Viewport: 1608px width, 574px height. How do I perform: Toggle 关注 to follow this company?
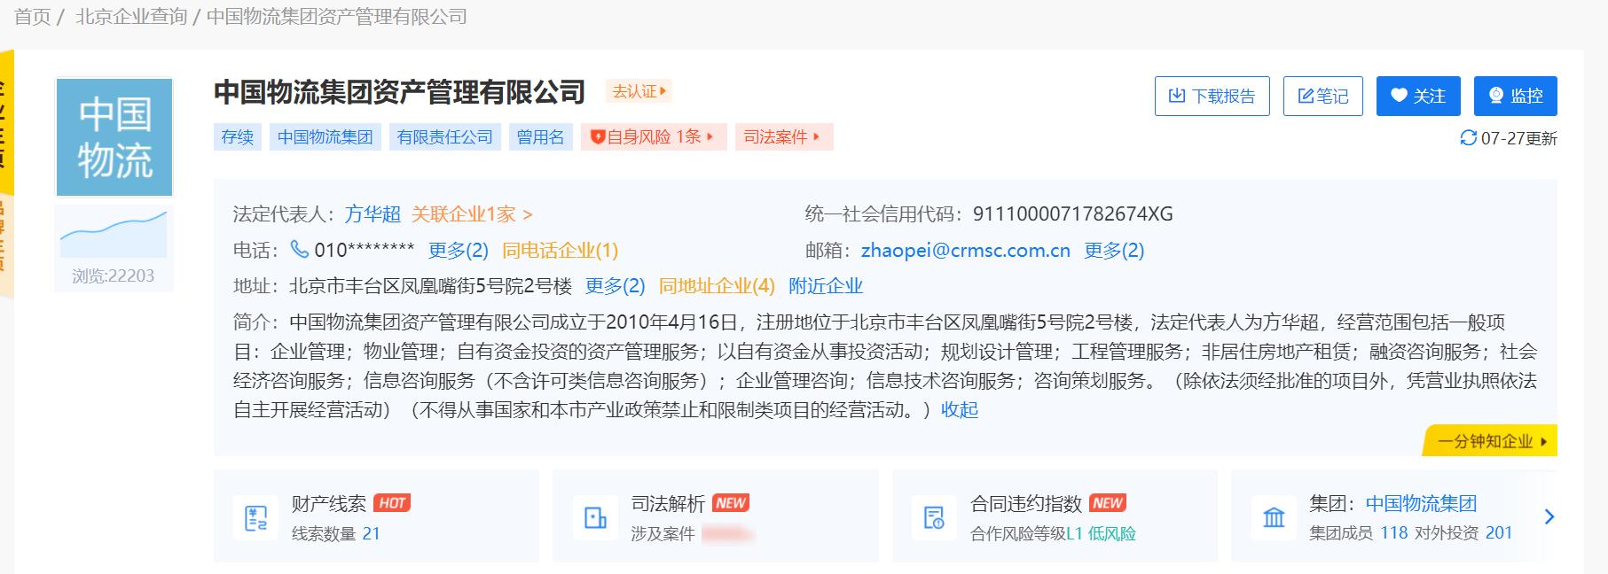[x=1417, y=96]
